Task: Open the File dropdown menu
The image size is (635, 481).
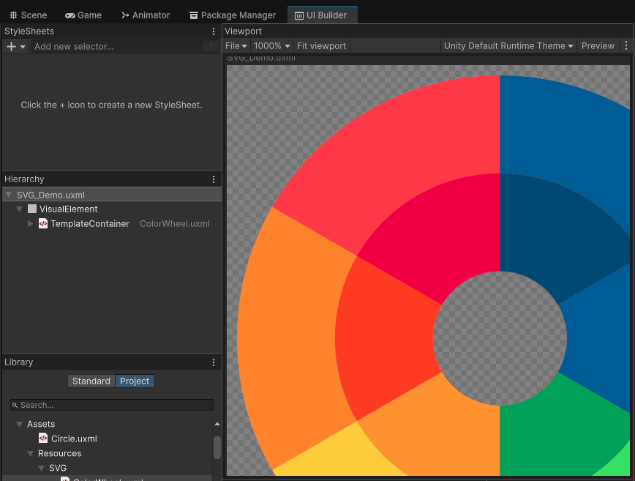Action: (x=236, y=45)
